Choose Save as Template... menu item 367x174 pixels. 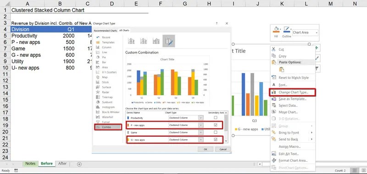pyautogui.click(x=292, y=99)
